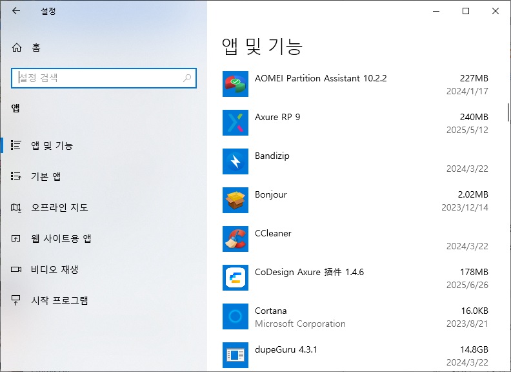The height and width of the screenshot is (372, 511).
Task: Click the 앱 및 기능 list icon
Action: coord(15,145)
